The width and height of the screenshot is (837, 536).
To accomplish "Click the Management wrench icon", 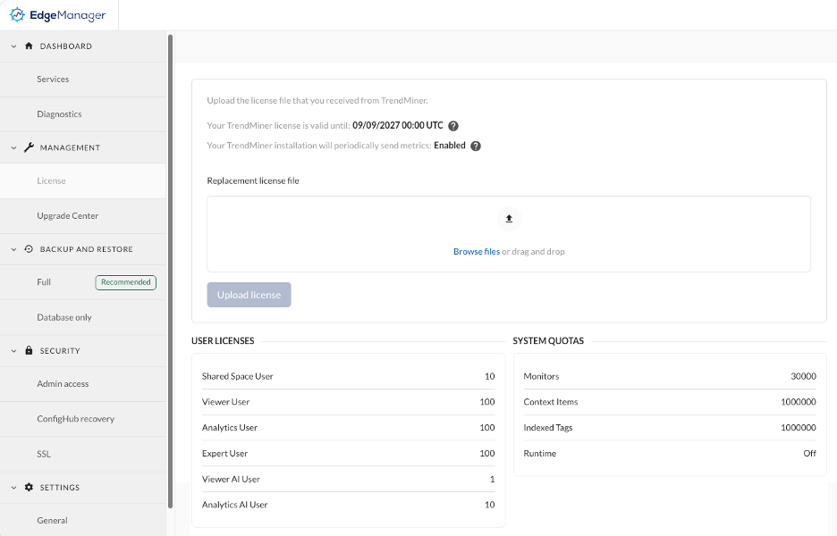I will [29, 147].
